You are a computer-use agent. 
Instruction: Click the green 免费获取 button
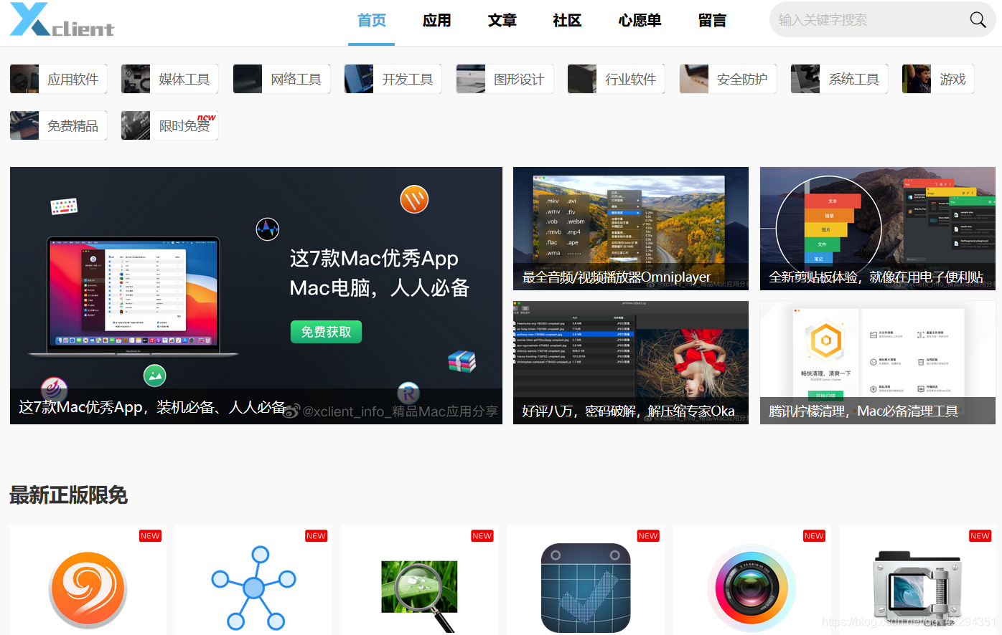(x=327, y=332)
